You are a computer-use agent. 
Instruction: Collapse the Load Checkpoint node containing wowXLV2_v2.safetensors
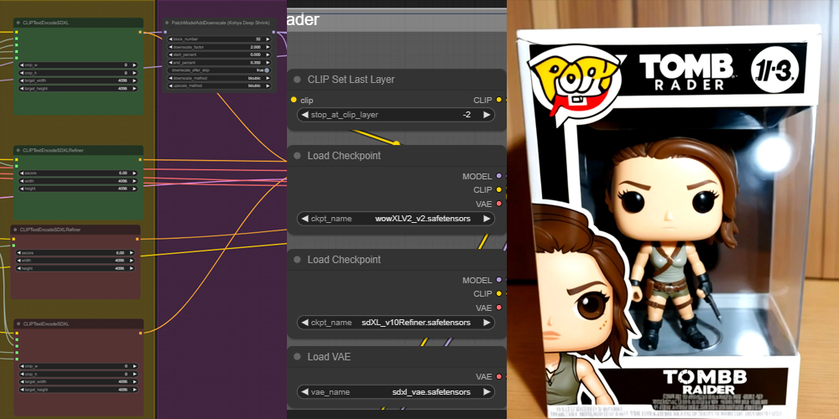click(297, 156)
